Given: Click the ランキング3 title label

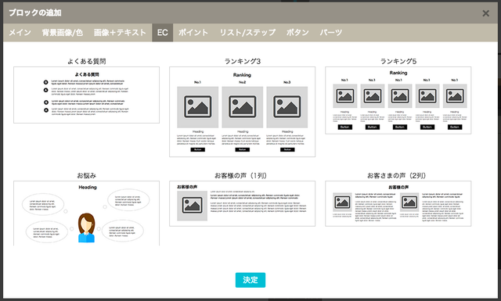Looking at the screenshot, I should click(243, 61).
